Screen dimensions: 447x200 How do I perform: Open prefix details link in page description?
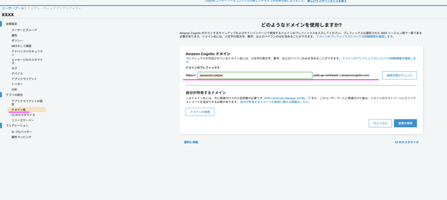point(355,36)
